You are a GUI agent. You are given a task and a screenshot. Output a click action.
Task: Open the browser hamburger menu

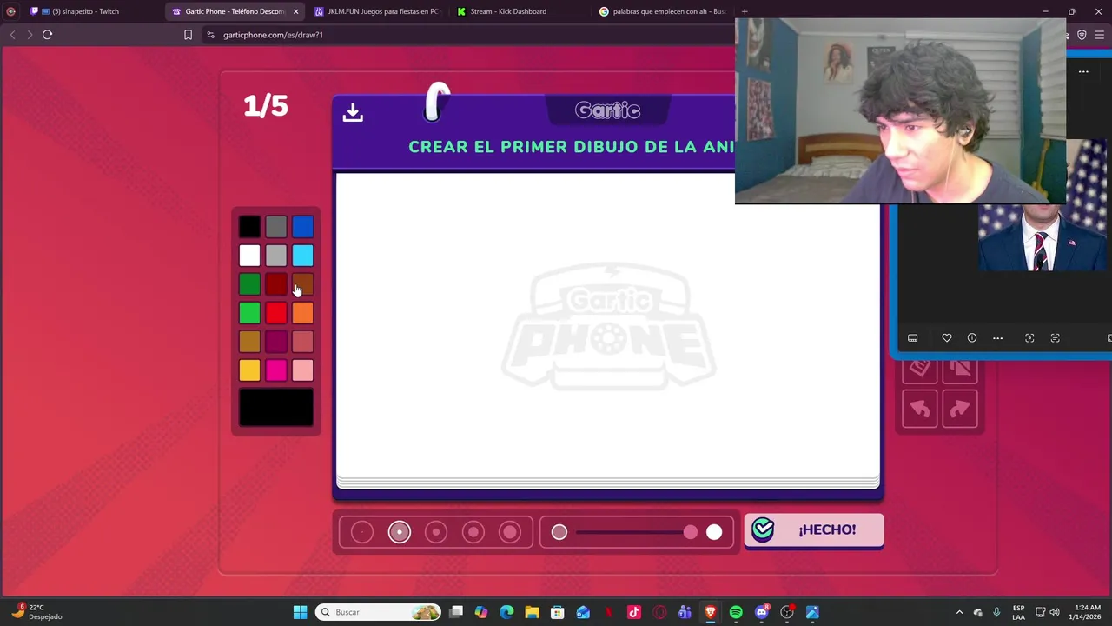[x=1099, y=35]
